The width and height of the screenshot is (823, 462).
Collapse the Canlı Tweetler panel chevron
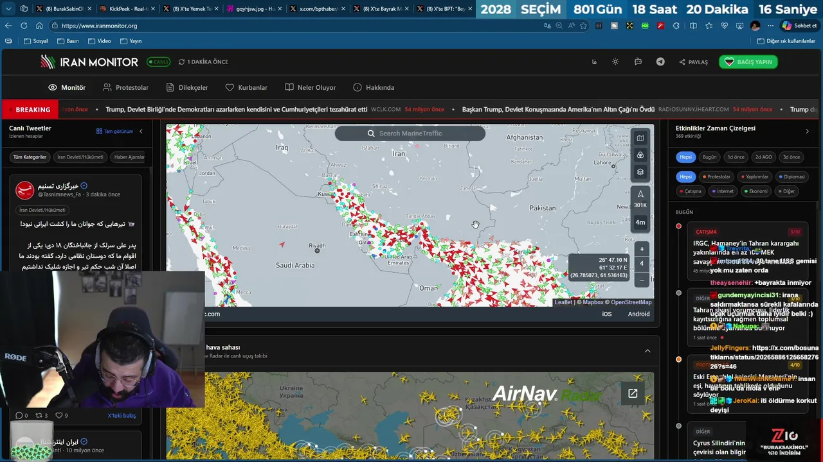click(141, 131)
